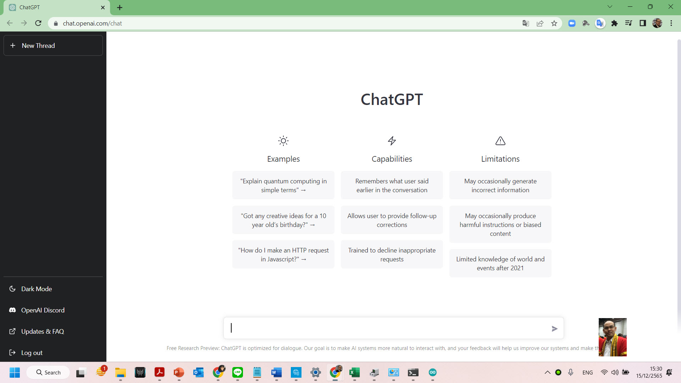Open terminal app from taskbar
Viewport: 681px width, 383px height.
pos(413,372)
